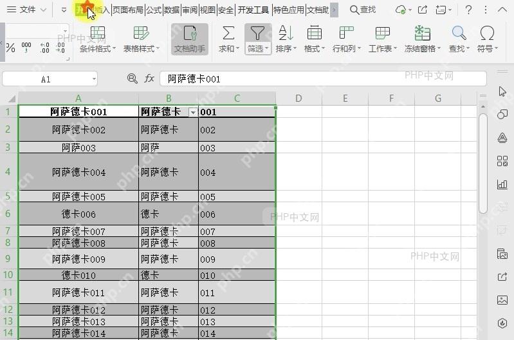Click the 查找 find magnifier in the ribbon
This screenshot has height=340, width=514.
click(459, 33)
